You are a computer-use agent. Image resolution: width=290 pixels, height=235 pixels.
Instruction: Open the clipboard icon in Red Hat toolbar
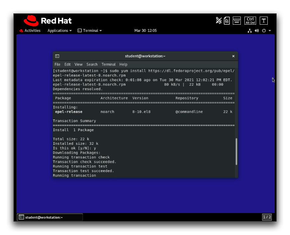[227, 21]
